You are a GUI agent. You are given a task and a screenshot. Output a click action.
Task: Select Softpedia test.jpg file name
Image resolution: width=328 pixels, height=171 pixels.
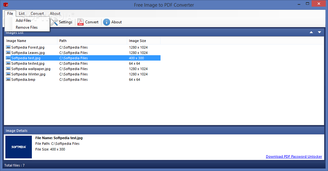26,58
